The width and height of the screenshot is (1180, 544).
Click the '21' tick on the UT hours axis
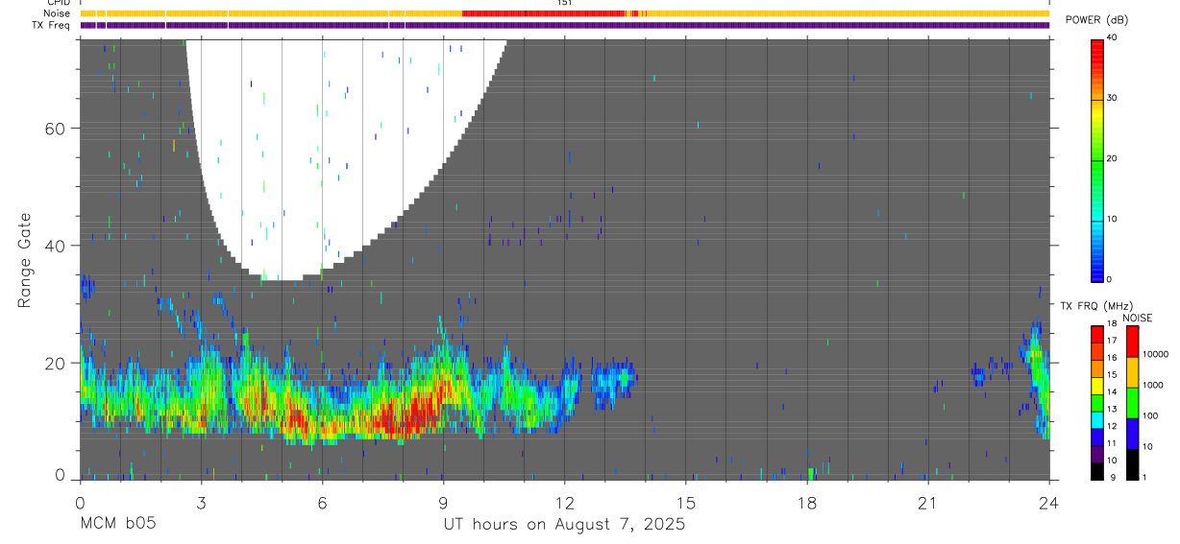pyautogui.click(x=928, y=503)
